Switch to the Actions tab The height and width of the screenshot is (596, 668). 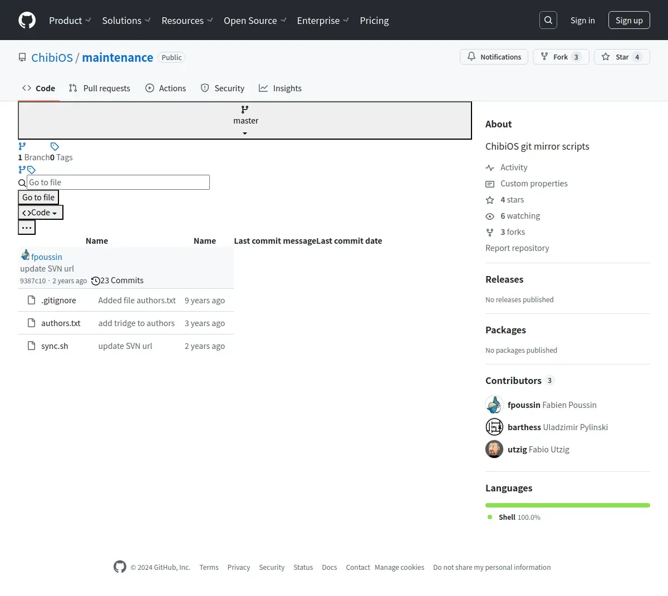[x=165, y=88]
